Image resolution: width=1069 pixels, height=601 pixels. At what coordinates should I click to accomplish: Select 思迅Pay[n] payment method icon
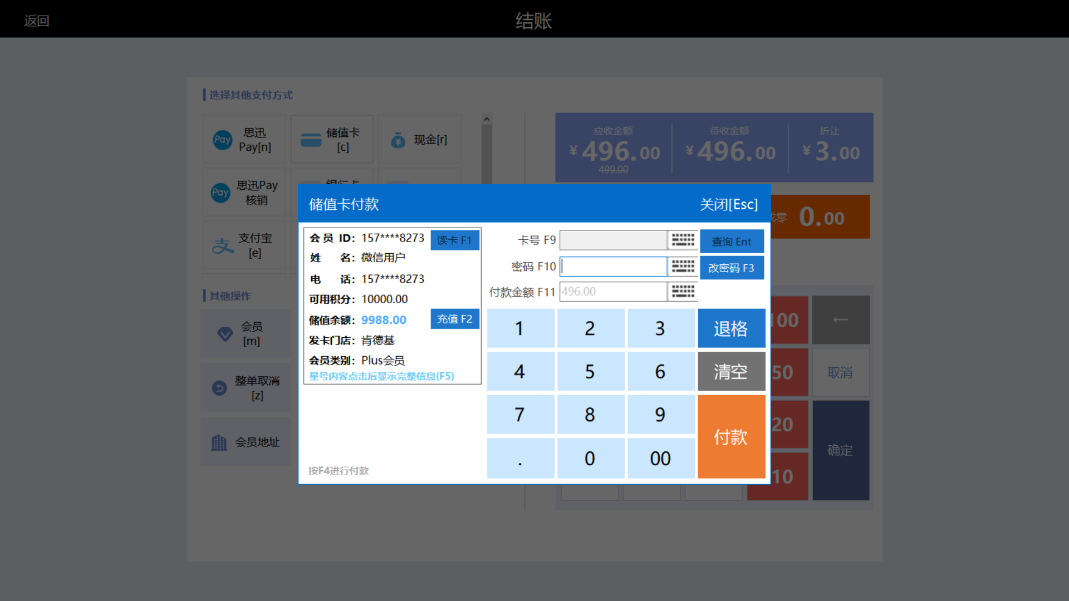point(223,140)
